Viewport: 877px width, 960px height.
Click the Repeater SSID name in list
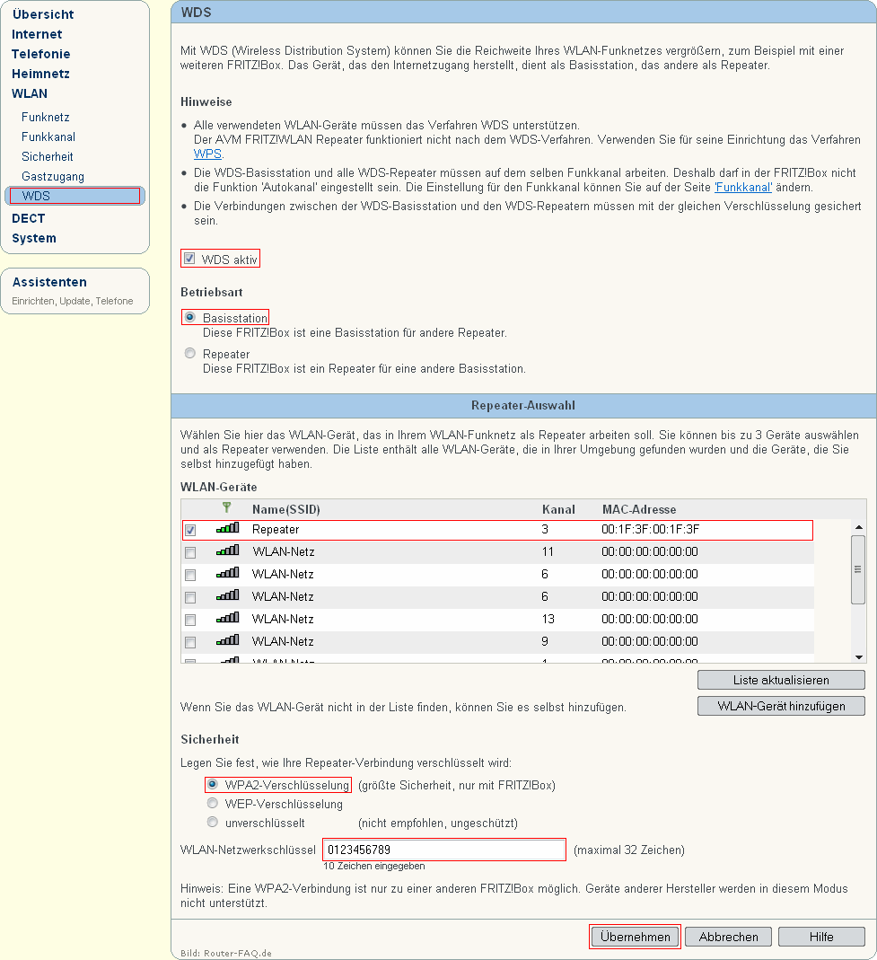[x=276, y=529]
